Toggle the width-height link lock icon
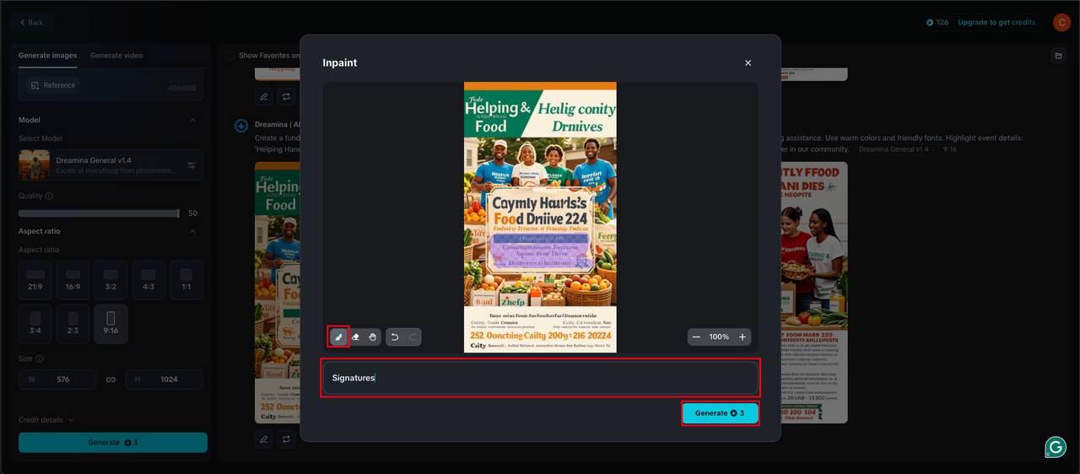This screenshot has width=1080, height=474. pyautogui.click(x=111, y=380)
